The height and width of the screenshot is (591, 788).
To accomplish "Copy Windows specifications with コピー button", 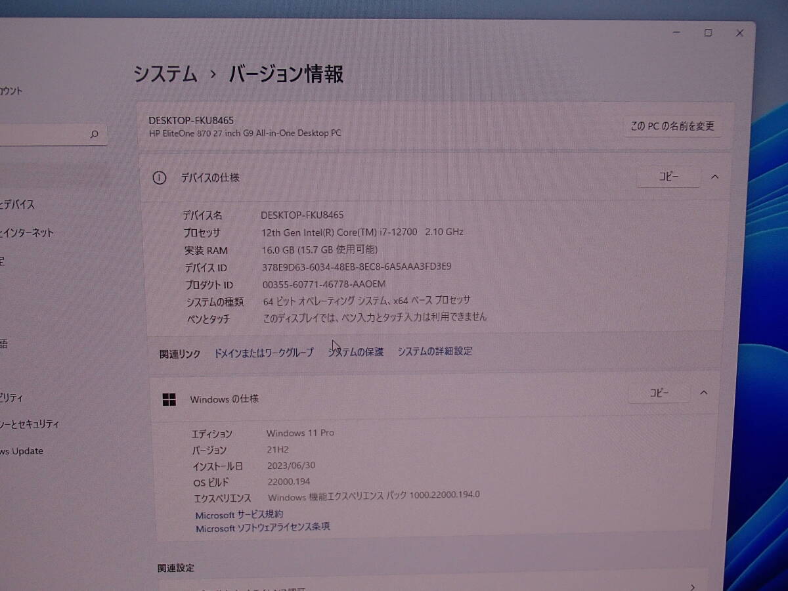I will coord(659,393).
